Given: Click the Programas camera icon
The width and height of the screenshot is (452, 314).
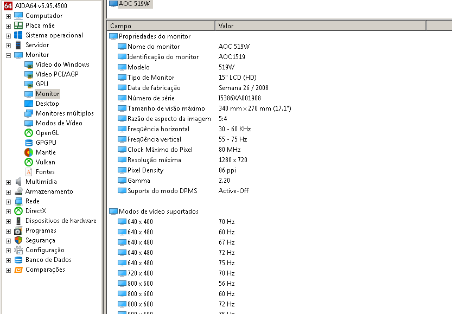Looking at the screenshot, I should (x=18, y=230).
